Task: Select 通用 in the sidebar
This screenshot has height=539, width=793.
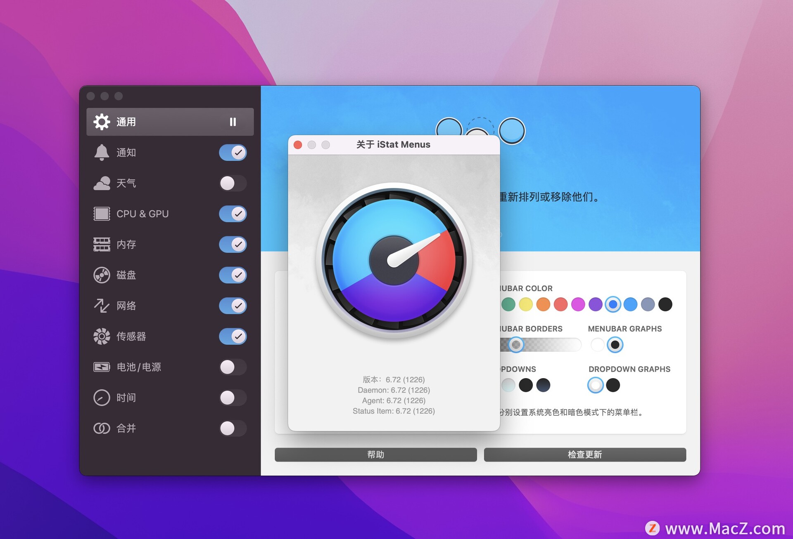Action: 170,122
